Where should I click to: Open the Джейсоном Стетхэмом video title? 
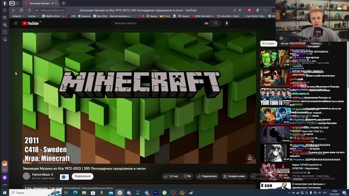[x=309, y=186]
